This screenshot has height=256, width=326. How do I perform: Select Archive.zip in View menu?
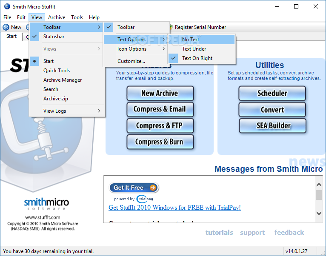click(x=66, y=99)
